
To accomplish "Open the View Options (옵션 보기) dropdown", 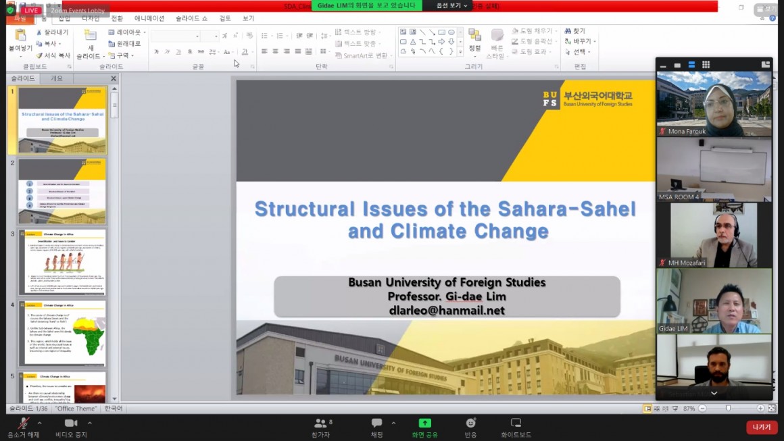I will (451, 5).
